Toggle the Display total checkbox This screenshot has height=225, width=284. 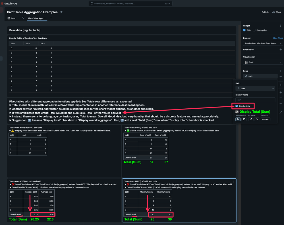tap(237, 106)
